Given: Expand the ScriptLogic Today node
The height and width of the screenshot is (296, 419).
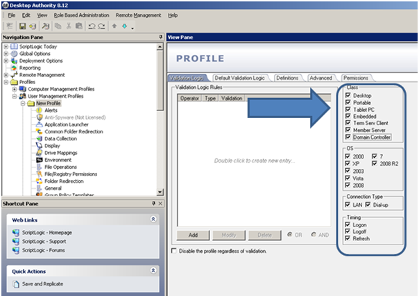Looking at the screenshot, I should 6,47.
